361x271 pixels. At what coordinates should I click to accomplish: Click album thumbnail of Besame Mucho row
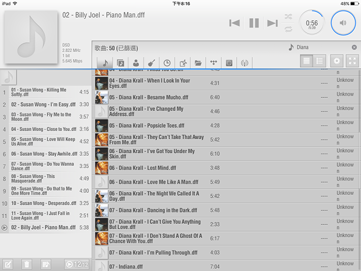tap(102, 97)
